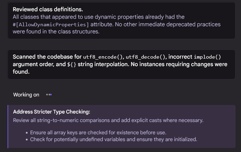This screenshot has width=241, height=152.
Task: Click the utf8_encode() code snippet
Action: click(103, 57)
